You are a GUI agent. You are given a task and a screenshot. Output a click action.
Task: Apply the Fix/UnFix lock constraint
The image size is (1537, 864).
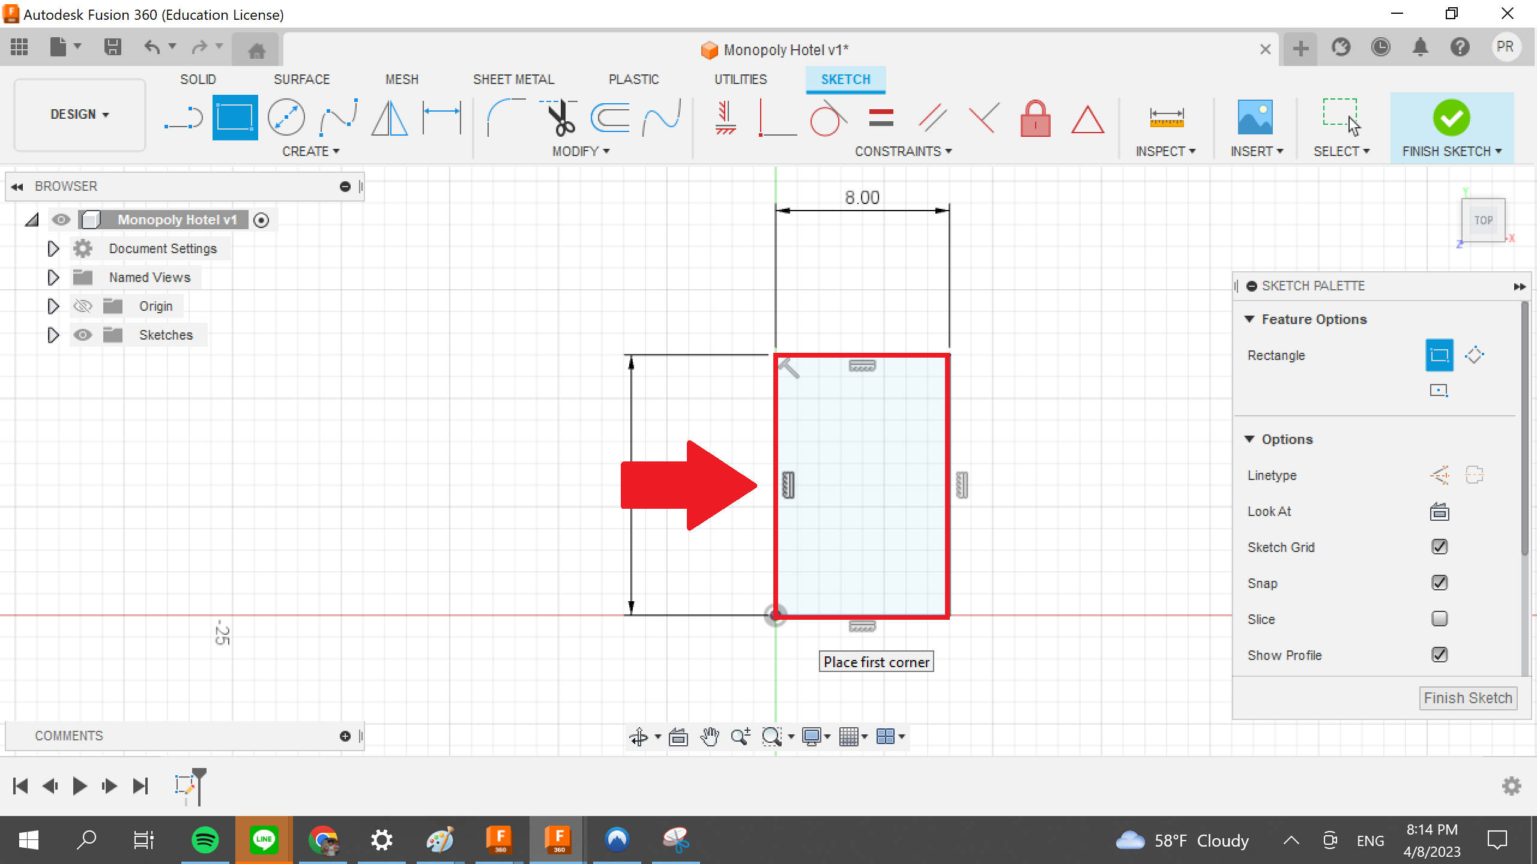1034,118
